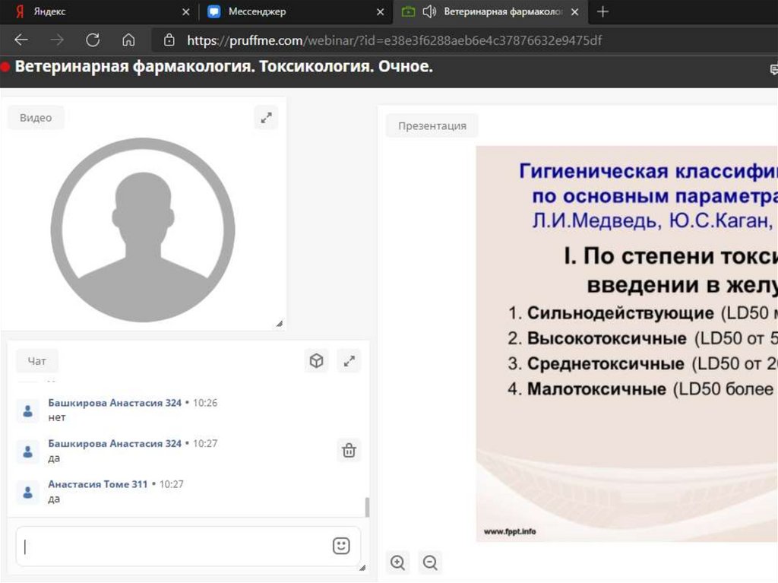Zoom out of the presentation slide

[x=430, y=562]
